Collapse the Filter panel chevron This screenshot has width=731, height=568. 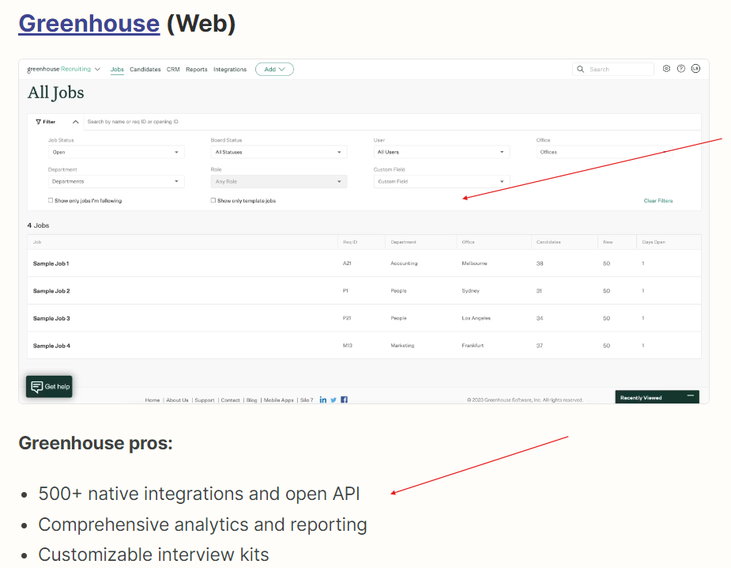(75, 122)
